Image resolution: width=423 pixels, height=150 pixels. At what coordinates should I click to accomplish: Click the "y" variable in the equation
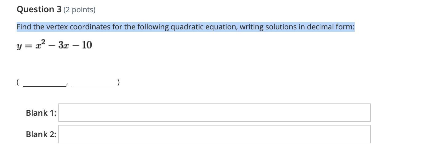click(x=19, y=46)
